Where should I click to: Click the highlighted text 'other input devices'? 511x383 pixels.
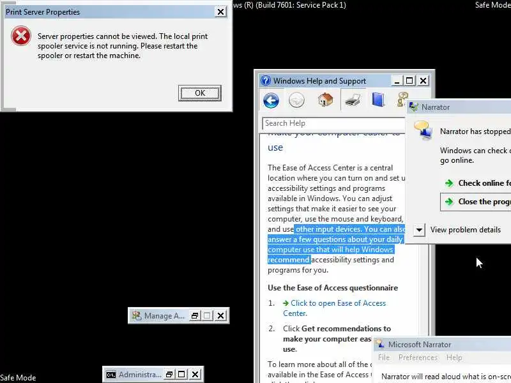pyautogui.click(x=328, y=229)
